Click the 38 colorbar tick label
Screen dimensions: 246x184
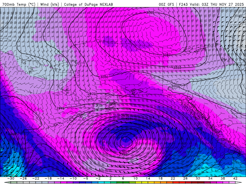223,178
